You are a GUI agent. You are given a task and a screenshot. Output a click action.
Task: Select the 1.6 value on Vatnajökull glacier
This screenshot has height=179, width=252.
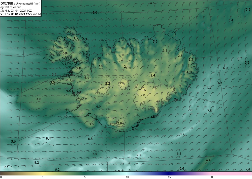pos(143,90)
